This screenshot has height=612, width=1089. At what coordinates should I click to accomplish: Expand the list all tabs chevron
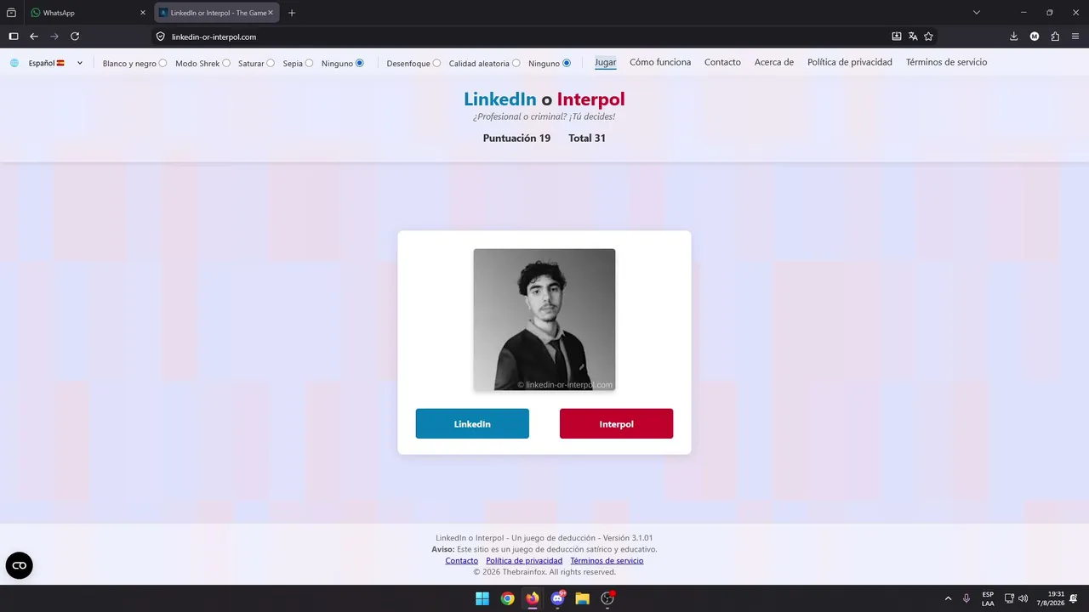point(977,13)
